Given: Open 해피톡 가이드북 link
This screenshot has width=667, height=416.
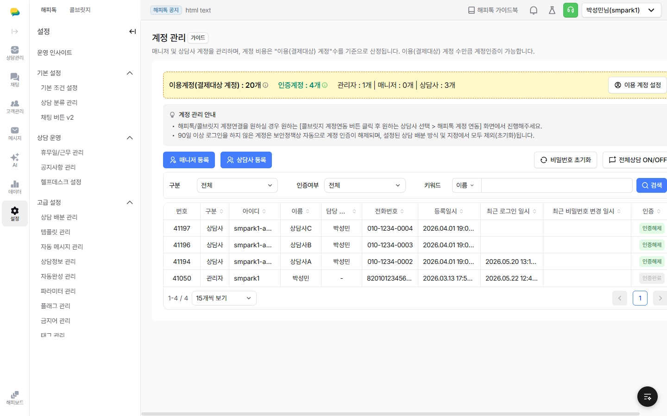Looking at the screenshot, I should pyautogui.click(x=493, y=10).
